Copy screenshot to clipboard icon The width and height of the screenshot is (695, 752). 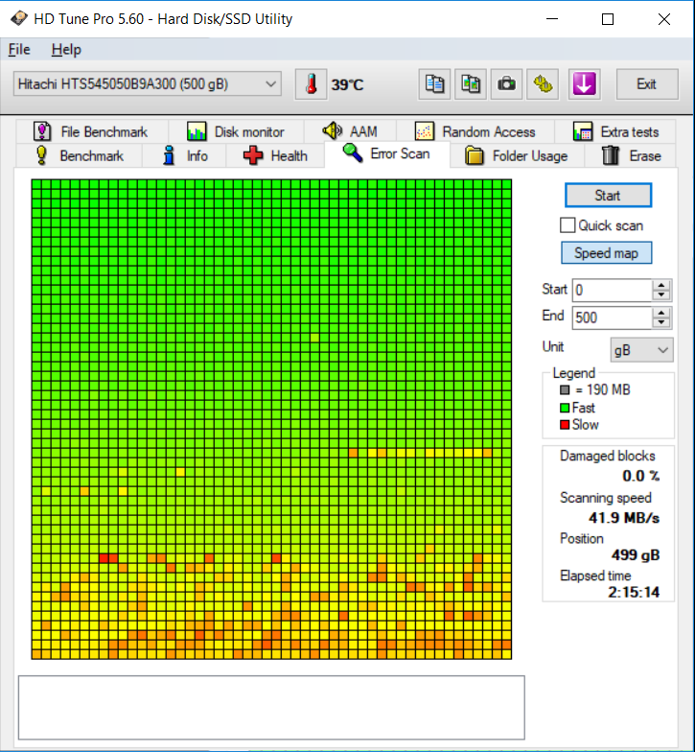471,84
